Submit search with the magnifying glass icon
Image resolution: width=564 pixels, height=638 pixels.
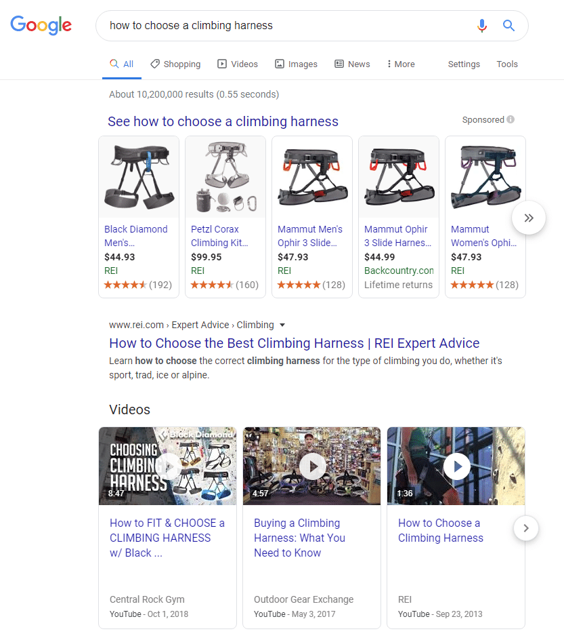508,26
